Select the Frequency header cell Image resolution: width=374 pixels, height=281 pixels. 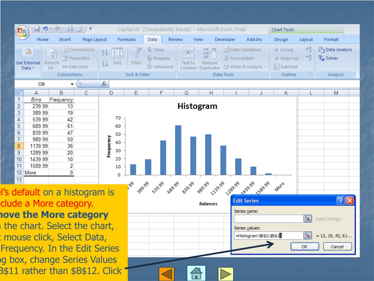coord(61,100)
